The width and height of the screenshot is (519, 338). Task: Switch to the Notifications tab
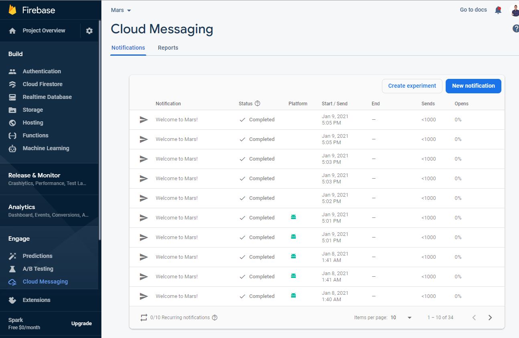(x=128, y=48)
